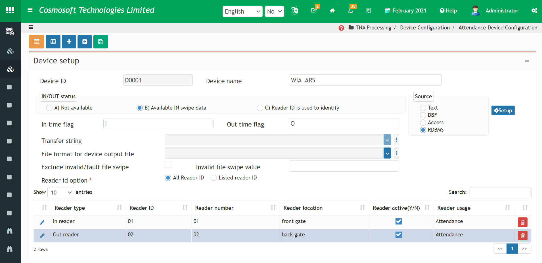
Task: Toggle Reader active checkbox for back gate
Action: click(399, 235)
